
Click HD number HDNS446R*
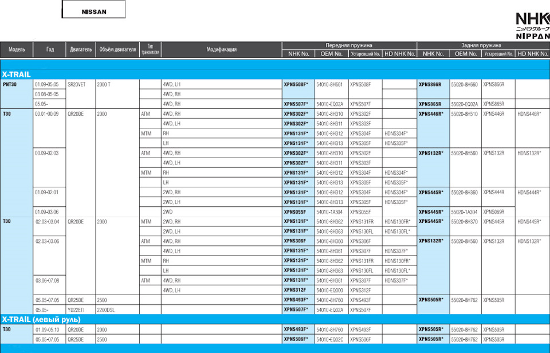(529, 114)
